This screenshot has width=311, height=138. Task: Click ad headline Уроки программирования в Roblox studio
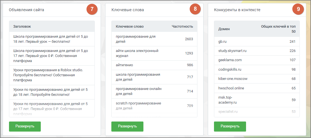pyautogui.click(x=48, y=75)
